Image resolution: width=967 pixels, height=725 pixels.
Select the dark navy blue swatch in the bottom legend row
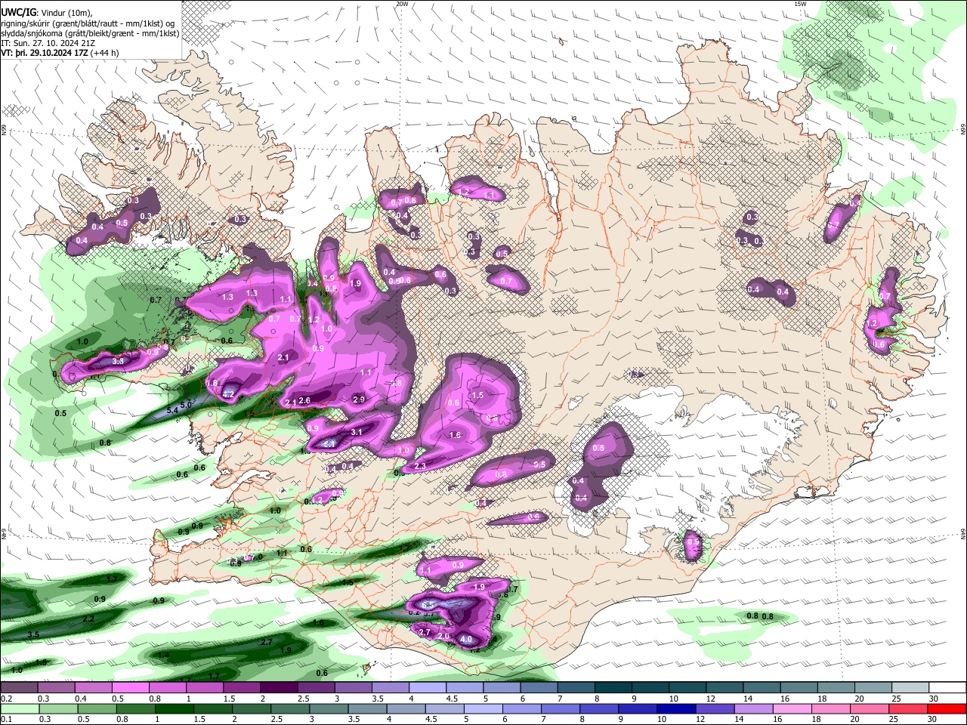coord(675,708)
